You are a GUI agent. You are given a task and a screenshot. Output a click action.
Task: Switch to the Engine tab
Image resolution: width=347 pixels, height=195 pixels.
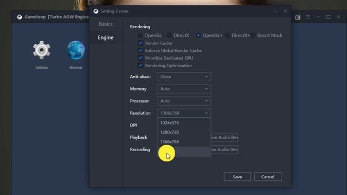(106, 37)
